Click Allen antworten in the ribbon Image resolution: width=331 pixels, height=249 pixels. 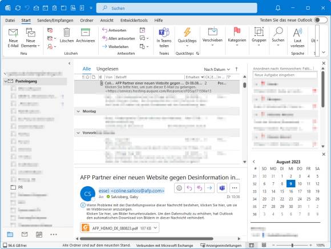[x=119, y=38]
